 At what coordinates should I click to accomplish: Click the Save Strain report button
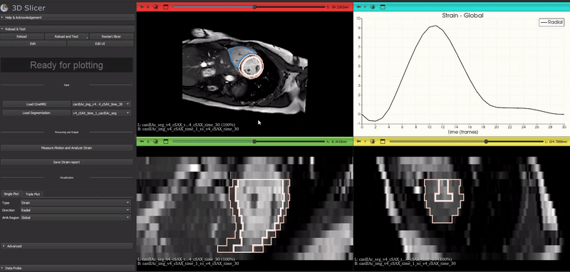66,162
